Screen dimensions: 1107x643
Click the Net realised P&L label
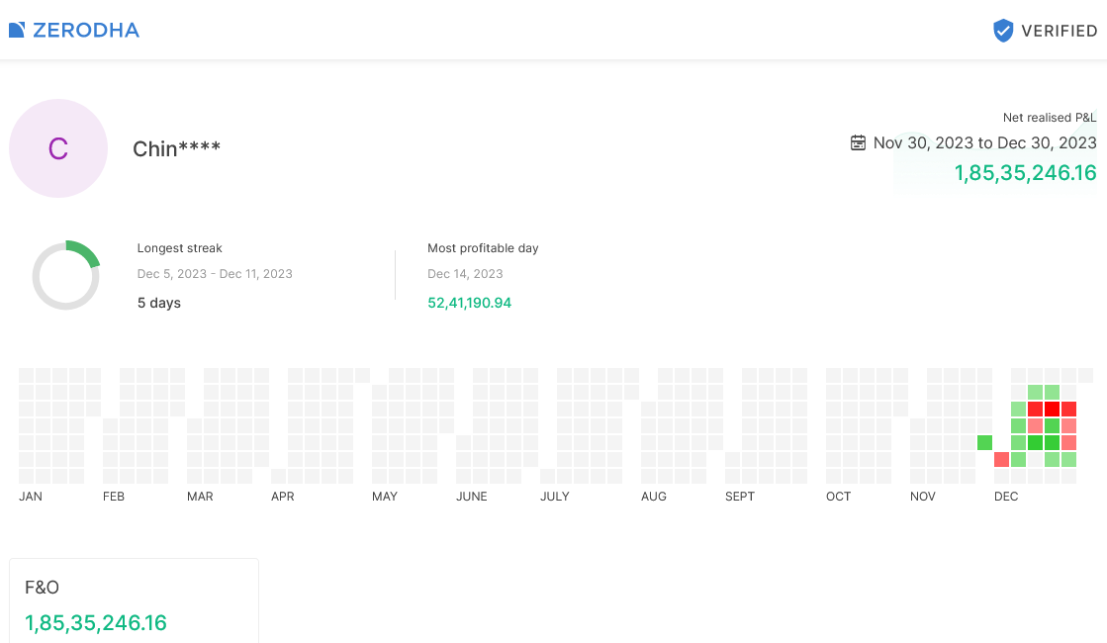(1050, 118)
